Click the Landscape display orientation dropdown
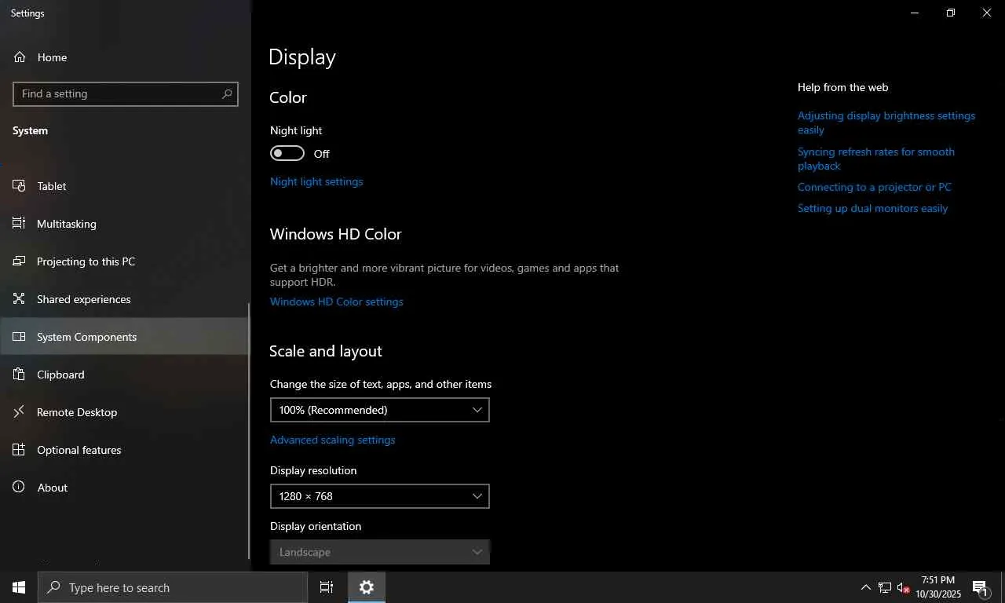Viewport: 1005px width, 603px height. point(380,551)
